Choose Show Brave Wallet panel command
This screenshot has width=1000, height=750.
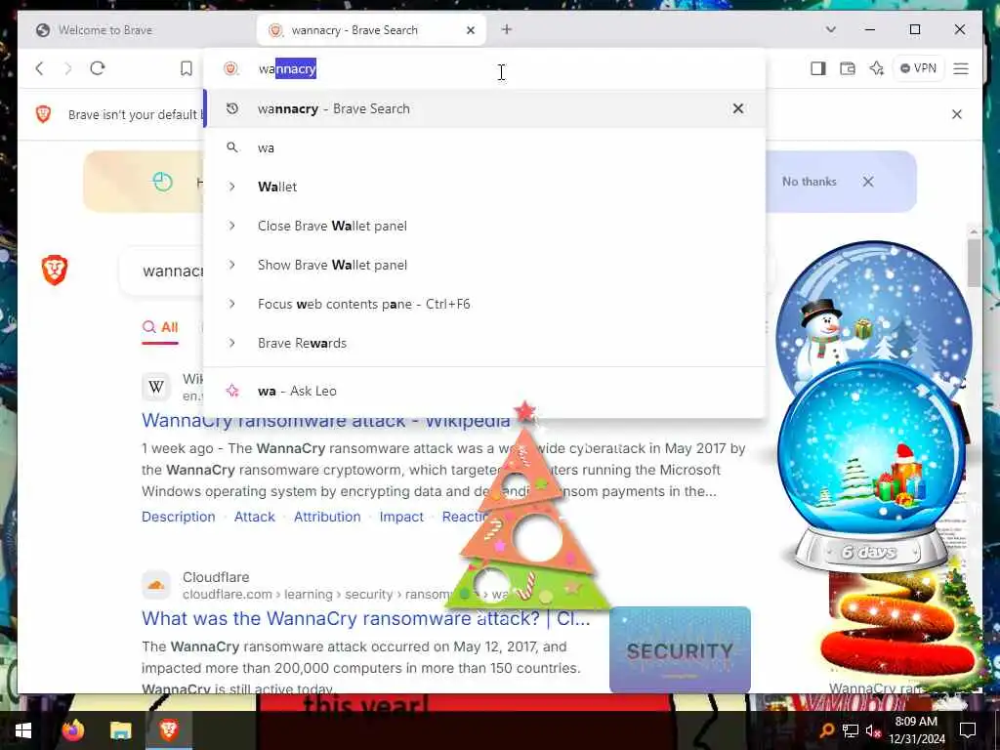click(x=484, y=265)
